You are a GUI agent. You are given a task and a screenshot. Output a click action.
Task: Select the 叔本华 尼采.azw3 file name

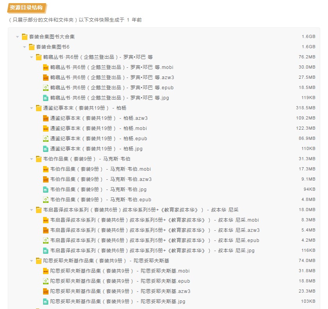(x=155, y=230)
